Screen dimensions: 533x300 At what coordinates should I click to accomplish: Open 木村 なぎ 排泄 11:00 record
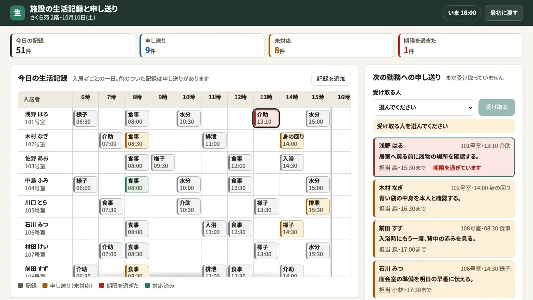(x=214, y=140)
